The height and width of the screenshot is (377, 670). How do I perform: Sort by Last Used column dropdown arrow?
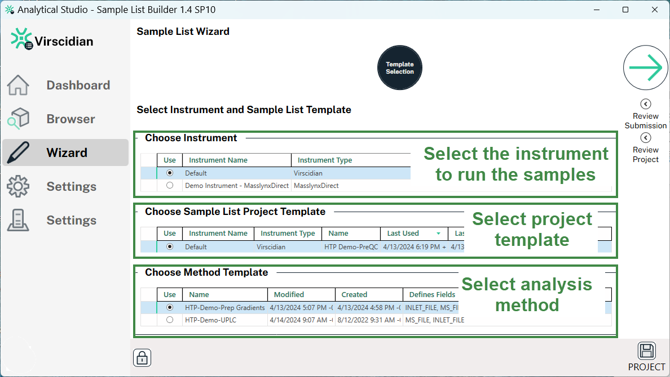click(x=438, y=234)
